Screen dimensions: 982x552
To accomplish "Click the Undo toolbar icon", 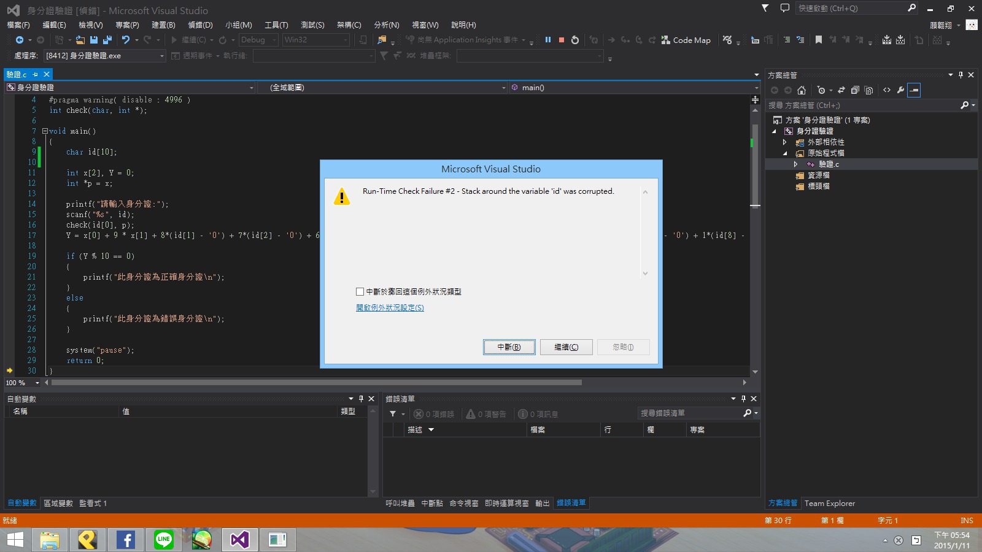I will [x=126, y=40].
